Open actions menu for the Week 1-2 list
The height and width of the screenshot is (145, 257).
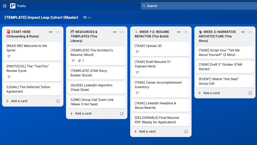tap(186, 32)
